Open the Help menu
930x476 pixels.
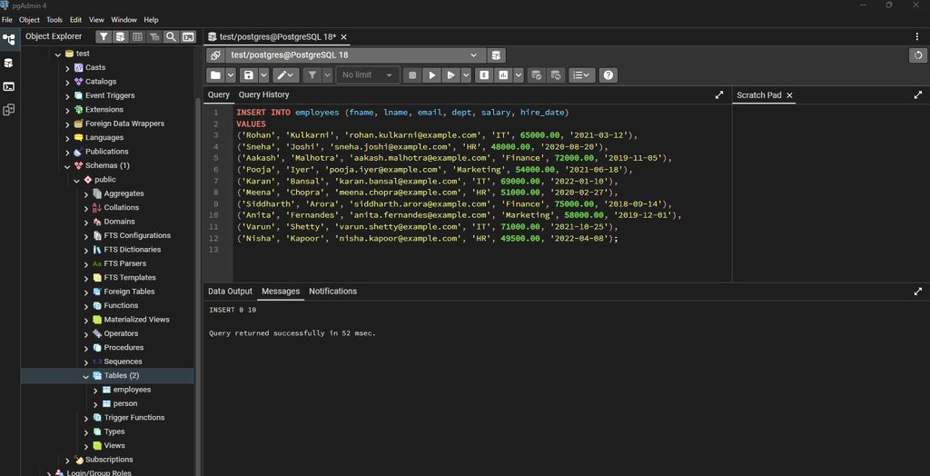point(152,20)
